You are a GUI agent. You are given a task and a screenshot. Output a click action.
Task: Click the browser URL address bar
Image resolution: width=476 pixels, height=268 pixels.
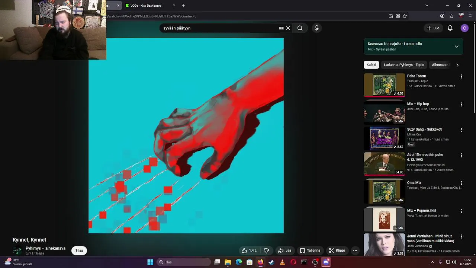click(x=245, y=16)
